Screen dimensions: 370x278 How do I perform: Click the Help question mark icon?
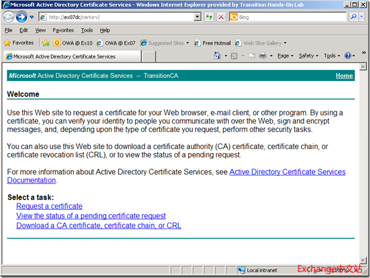pos(348,56)
